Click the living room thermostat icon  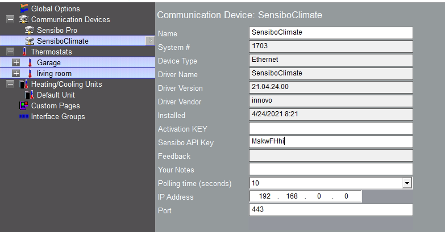(30, 73)
